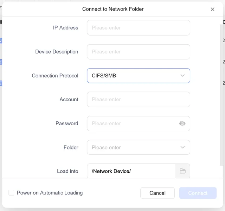Close the Connect to Network Folder dialog
225x211 pixels.
click(x=212, y=9)
